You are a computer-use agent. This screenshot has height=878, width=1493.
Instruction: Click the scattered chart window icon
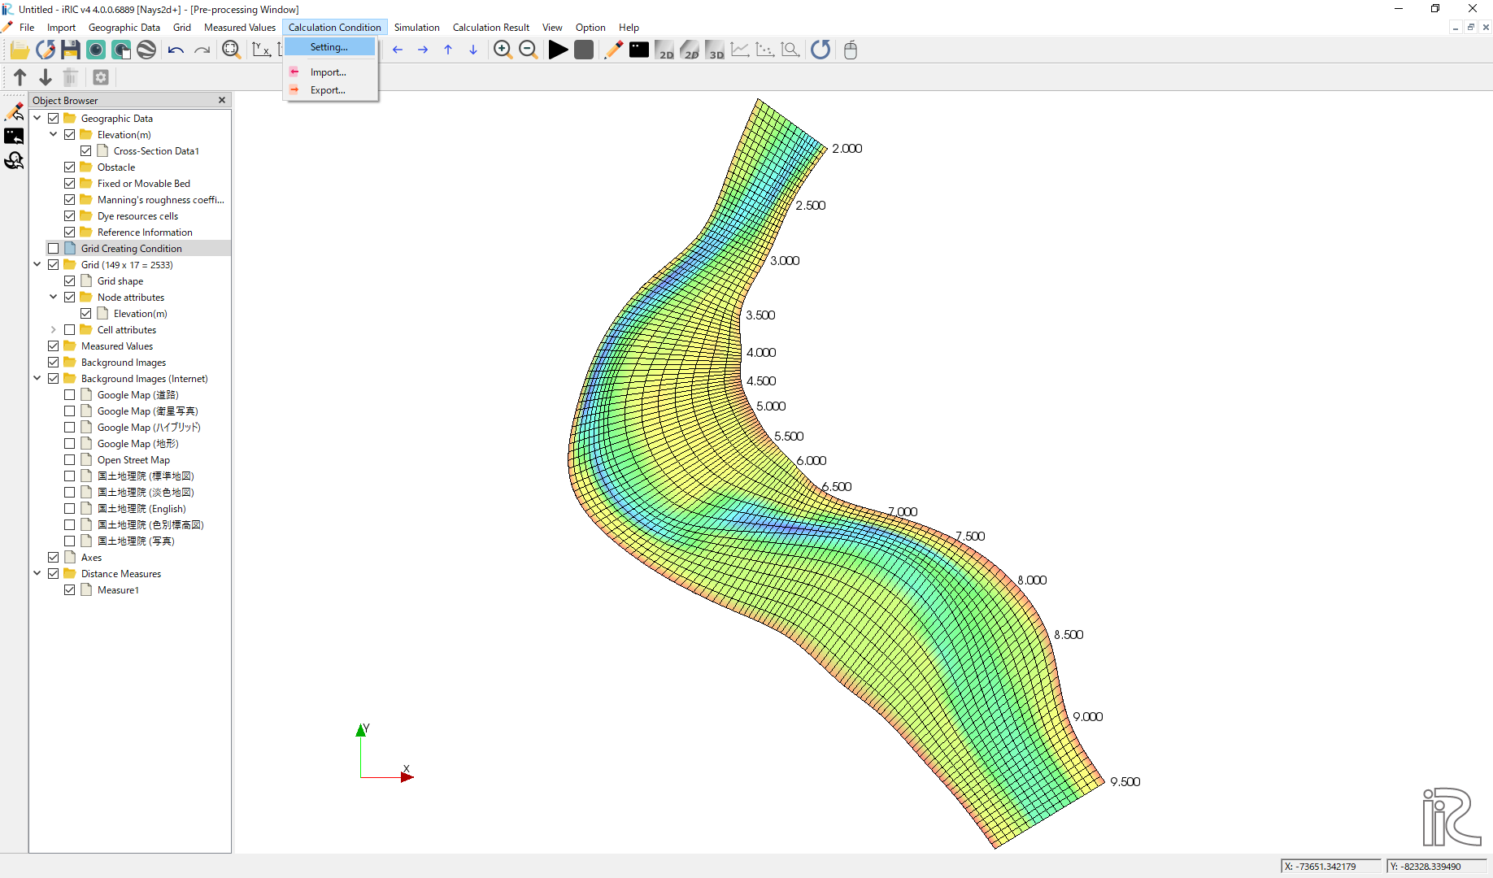point(765,50)
